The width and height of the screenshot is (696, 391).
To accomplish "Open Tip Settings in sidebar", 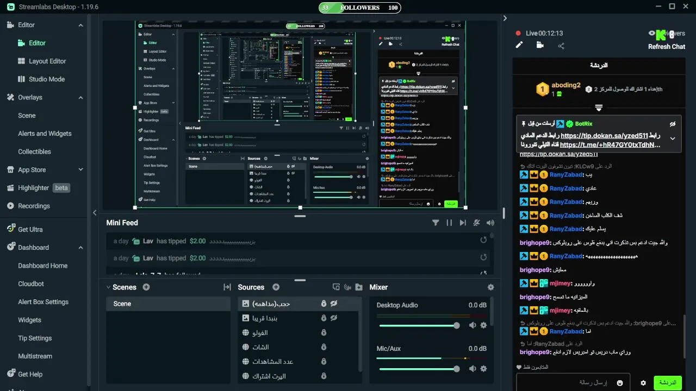I will point(35,338).
